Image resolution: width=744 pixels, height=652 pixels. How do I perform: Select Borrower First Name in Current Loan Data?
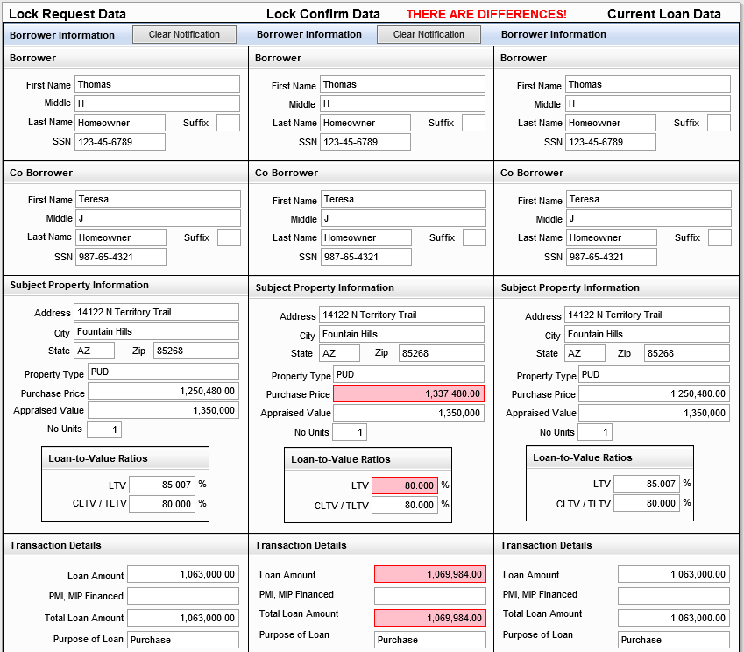[x=648, y=84]
